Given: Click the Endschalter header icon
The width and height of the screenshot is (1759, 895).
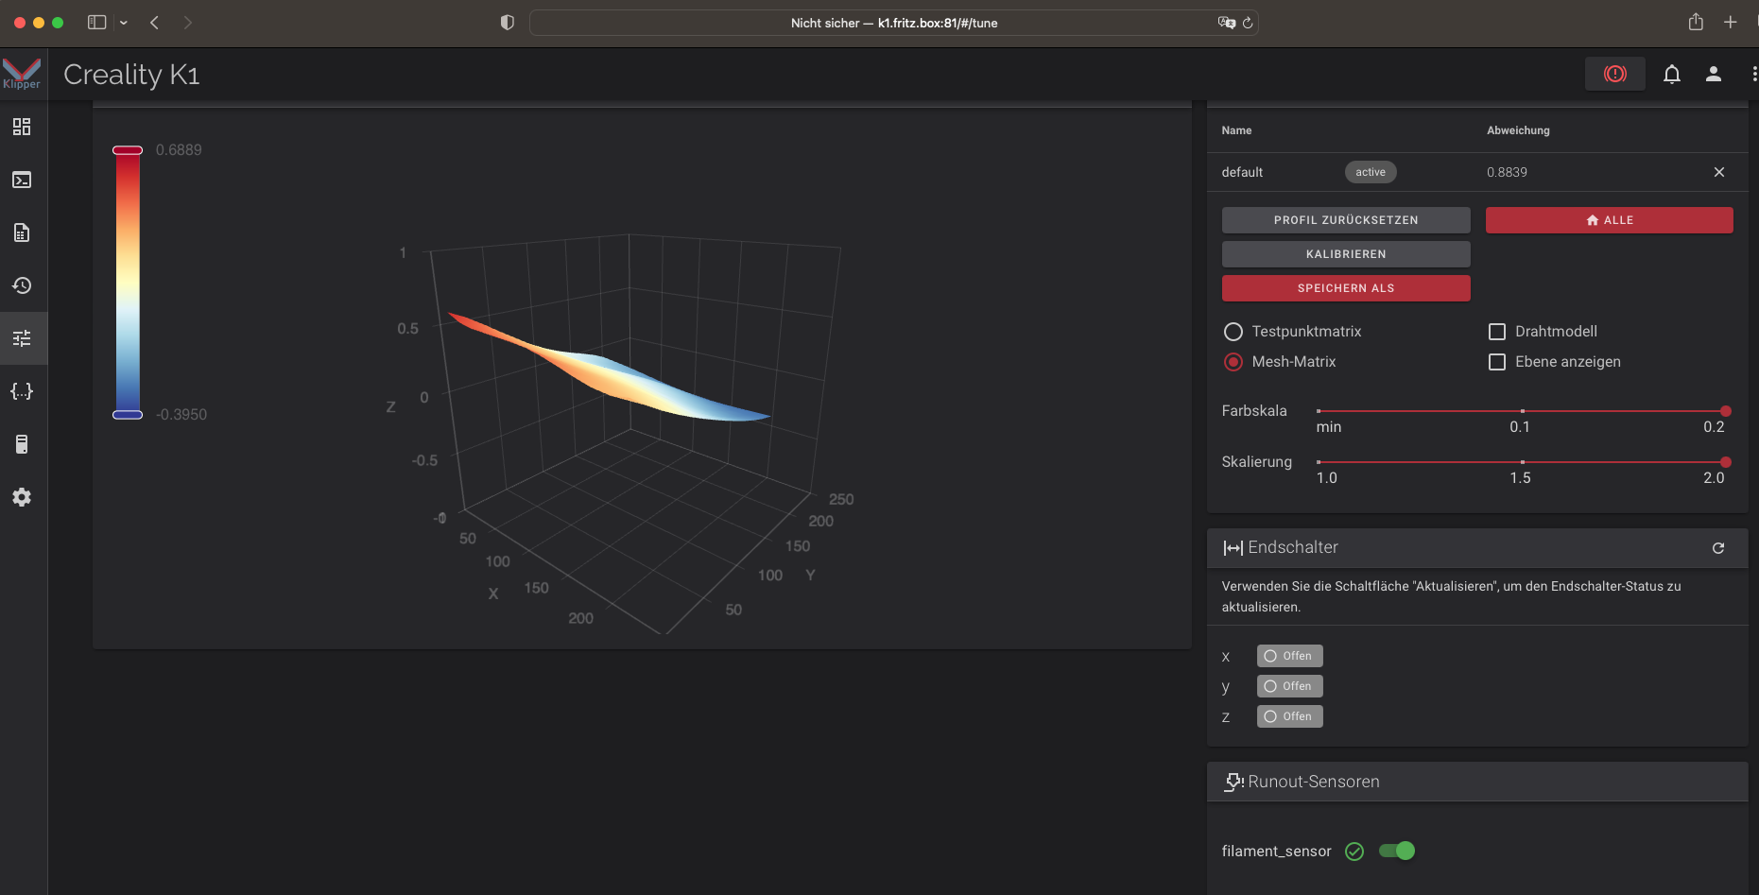Looking at the screenshot, I should (x=1233, y=548).
